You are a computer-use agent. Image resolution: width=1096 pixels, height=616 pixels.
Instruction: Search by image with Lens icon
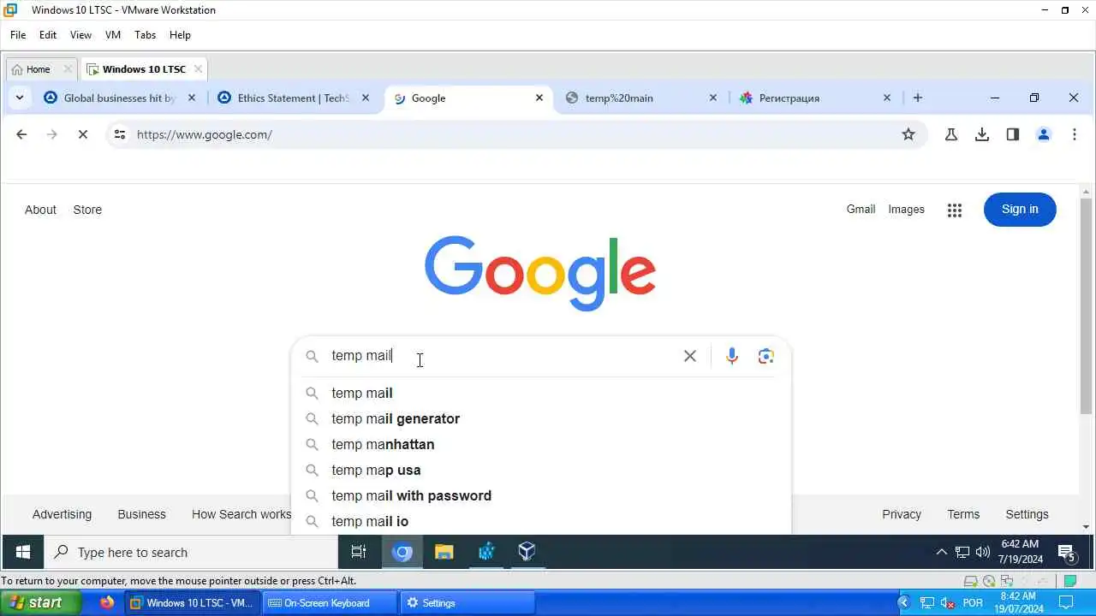pyautogui.click(x=766, y=356)
